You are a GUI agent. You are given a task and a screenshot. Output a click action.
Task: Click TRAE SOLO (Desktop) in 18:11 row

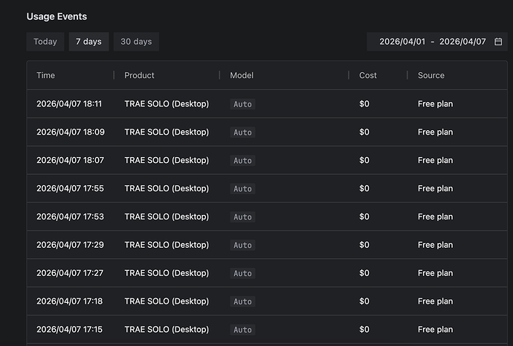click(x=167, y=103)
